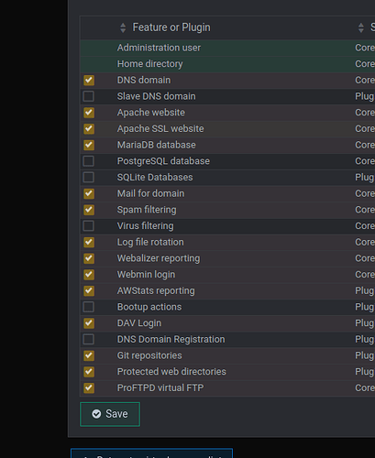Image resolution: width=375 pixels, height=458 pixels.
Task: Open the Administration user link
Action: click(159, 48)
